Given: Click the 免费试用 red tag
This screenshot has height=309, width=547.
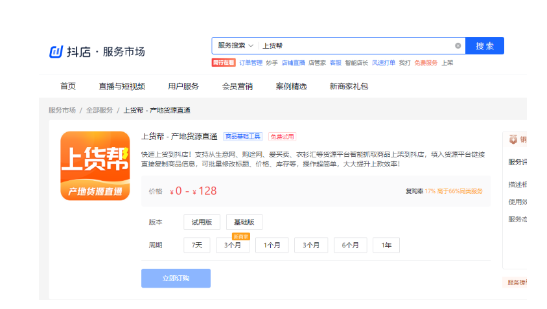Looking at the screenshot, I should (282, 137).
